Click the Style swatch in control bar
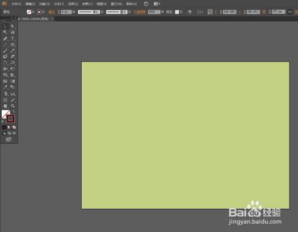The height and width of the screenshot is (232, 298). click(x=177, y=12)
